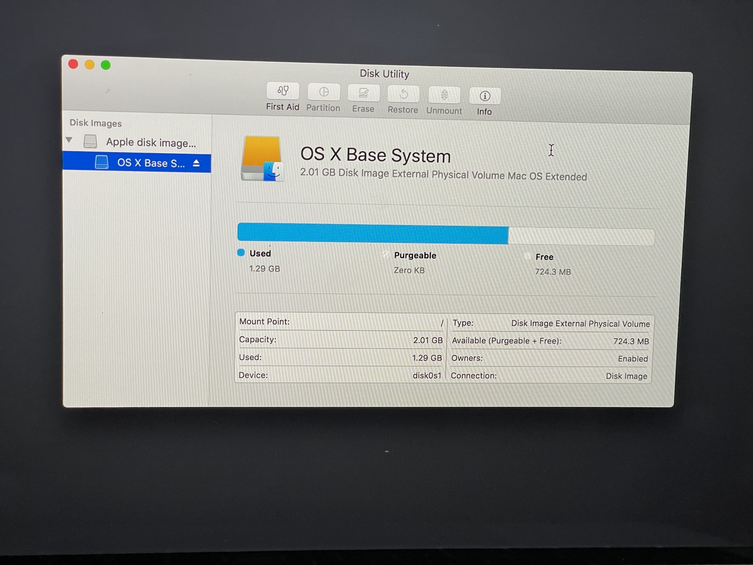Click the Capacity label in details table

tap(258, 339)
